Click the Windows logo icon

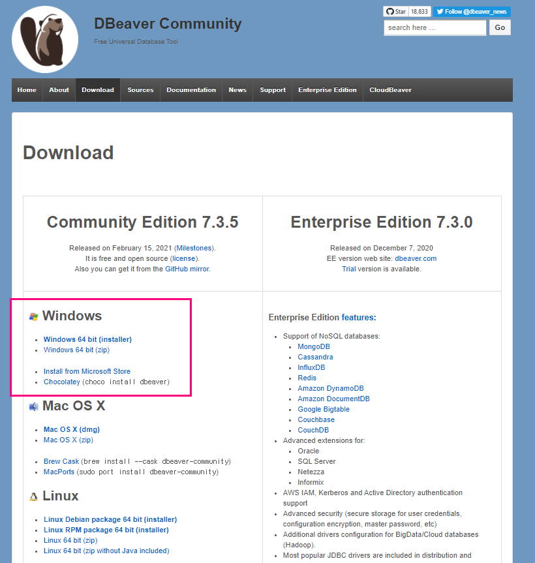tap(34, 316)
